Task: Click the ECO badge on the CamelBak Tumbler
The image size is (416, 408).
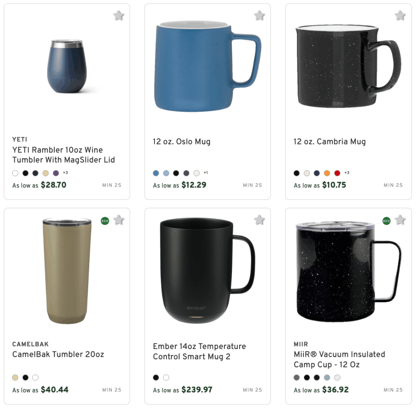Action: click(x=105, y=221)
